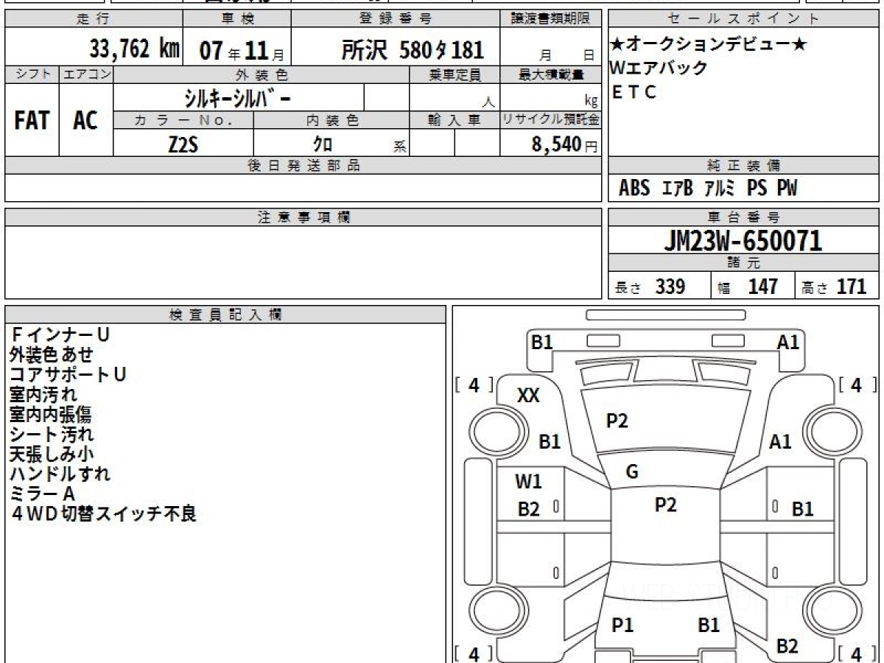Click the FAT shift type value
This screenshot has width=884, height=663.
pos(32,121)
